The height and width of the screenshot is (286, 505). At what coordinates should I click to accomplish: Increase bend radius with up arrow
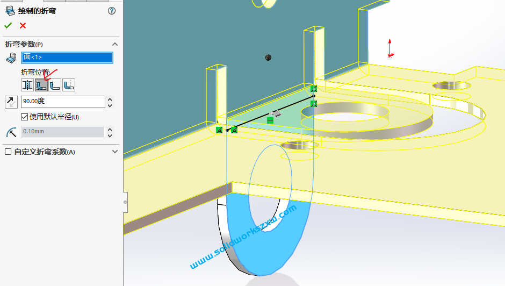pos(110,130)
